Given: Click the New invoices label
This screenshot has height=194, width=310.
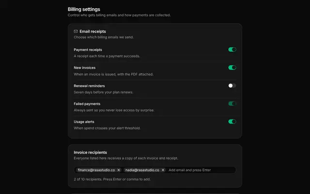Looking at the screenshot, I should click(85, 68).
